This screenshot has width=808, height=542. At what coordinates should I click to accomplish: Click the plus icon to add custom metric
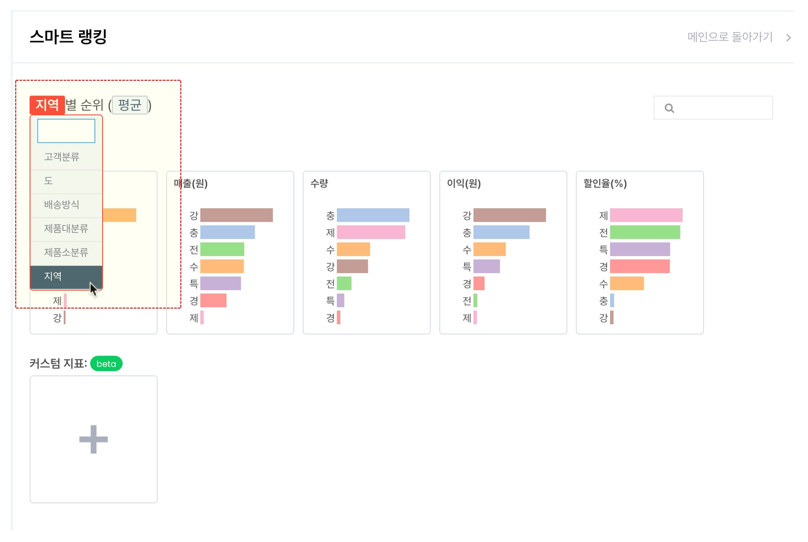coord(93,439)
